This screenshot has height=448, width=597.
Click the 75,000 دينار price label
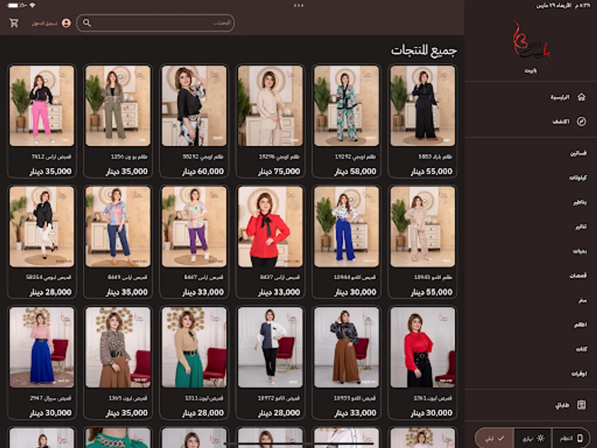pos(279,171)
